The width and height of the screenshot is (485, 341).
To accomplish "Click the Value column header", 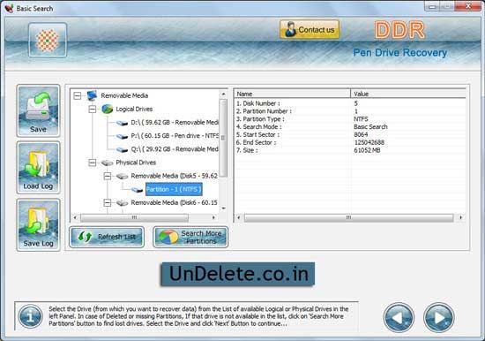I will pos(408,94).
